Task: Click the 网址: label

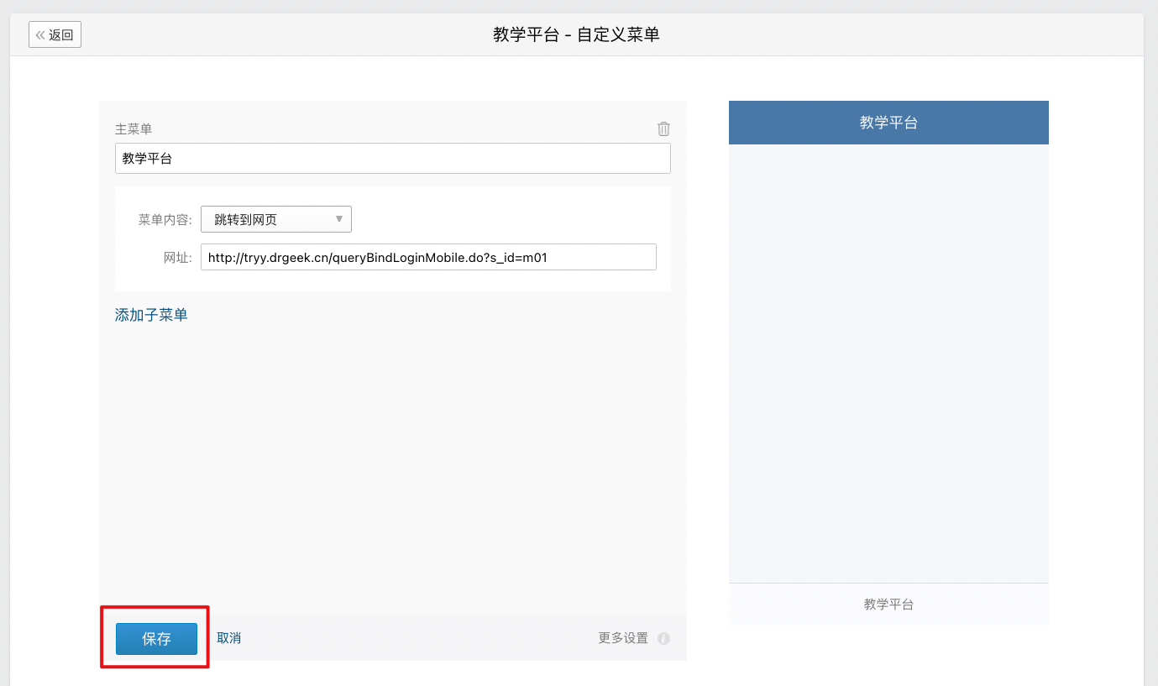Action: 178,258
